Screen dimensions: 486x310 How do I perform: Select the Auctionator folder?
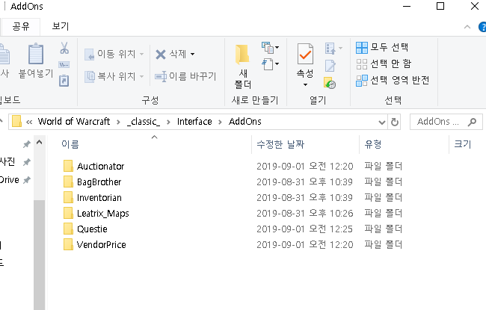(100, 167)
